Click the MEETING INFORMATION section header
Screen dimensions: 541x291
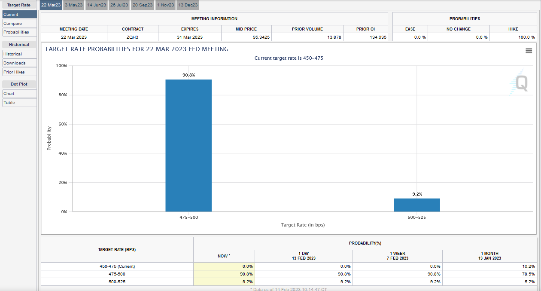[214, 19]
